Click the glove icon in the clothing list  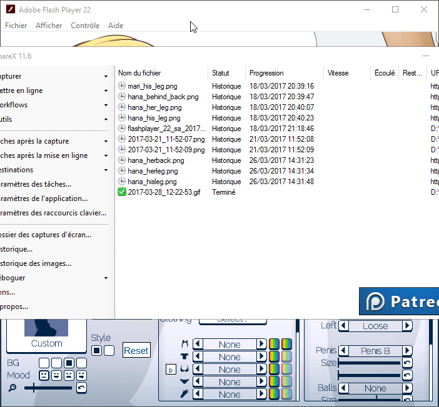[x=184, y=395]
